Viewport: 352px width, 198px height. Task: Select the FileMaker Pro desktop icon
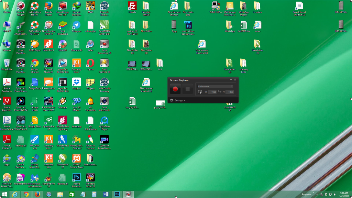[21, 179]
